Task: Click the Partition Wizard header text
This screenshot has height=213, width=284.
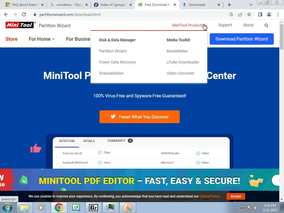Action: 55,26
